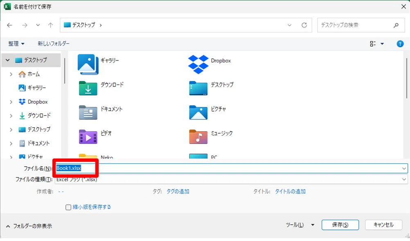Select the ダウンロード folder icon in file list
Screen dimensions: 410x241
(x=88, y=88)
